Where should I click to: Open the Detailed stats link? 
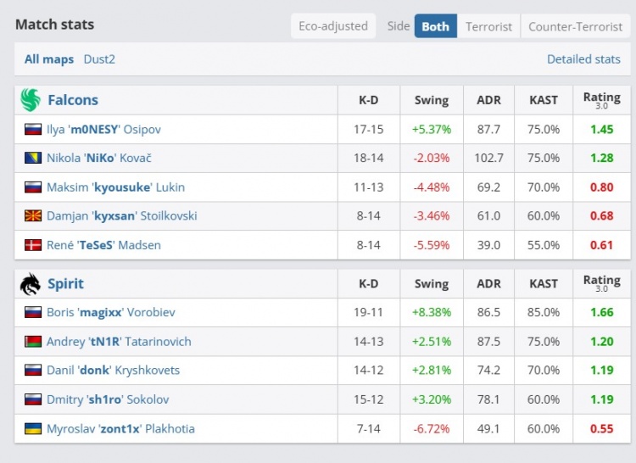[583, 59]
